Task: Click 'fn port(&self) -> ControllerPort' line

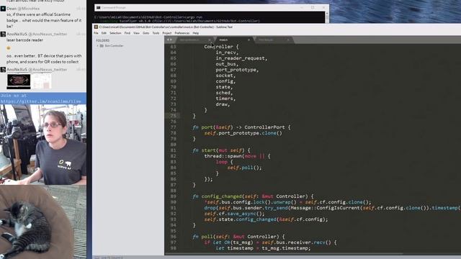Action: 241,127
